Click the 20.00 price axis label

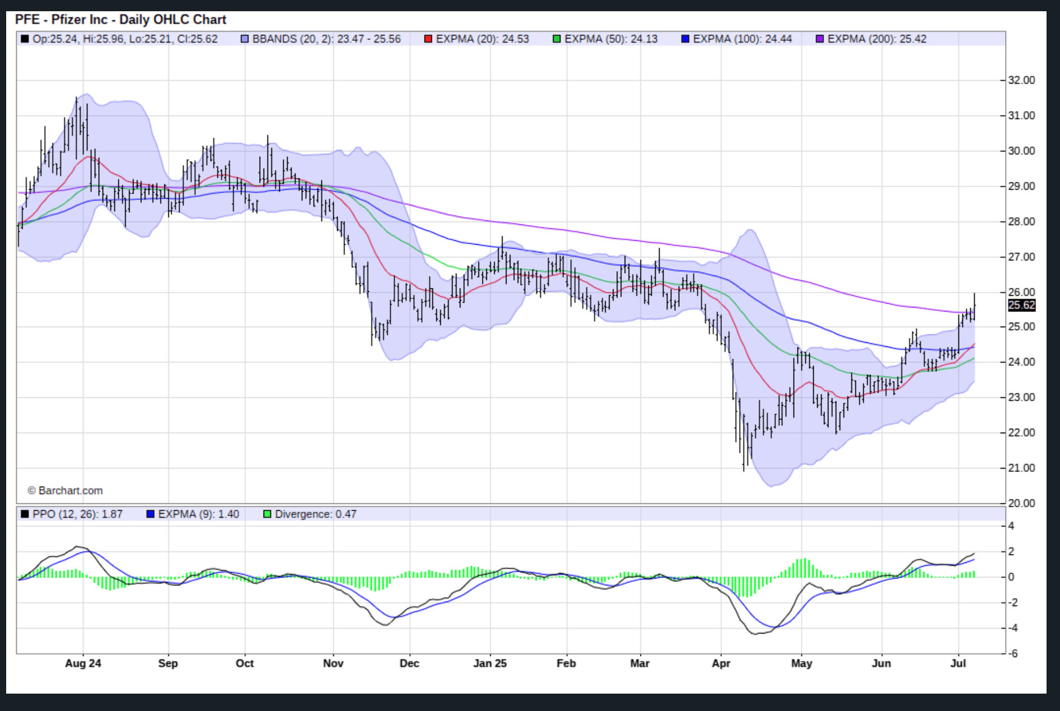[x=1021, y=503]
